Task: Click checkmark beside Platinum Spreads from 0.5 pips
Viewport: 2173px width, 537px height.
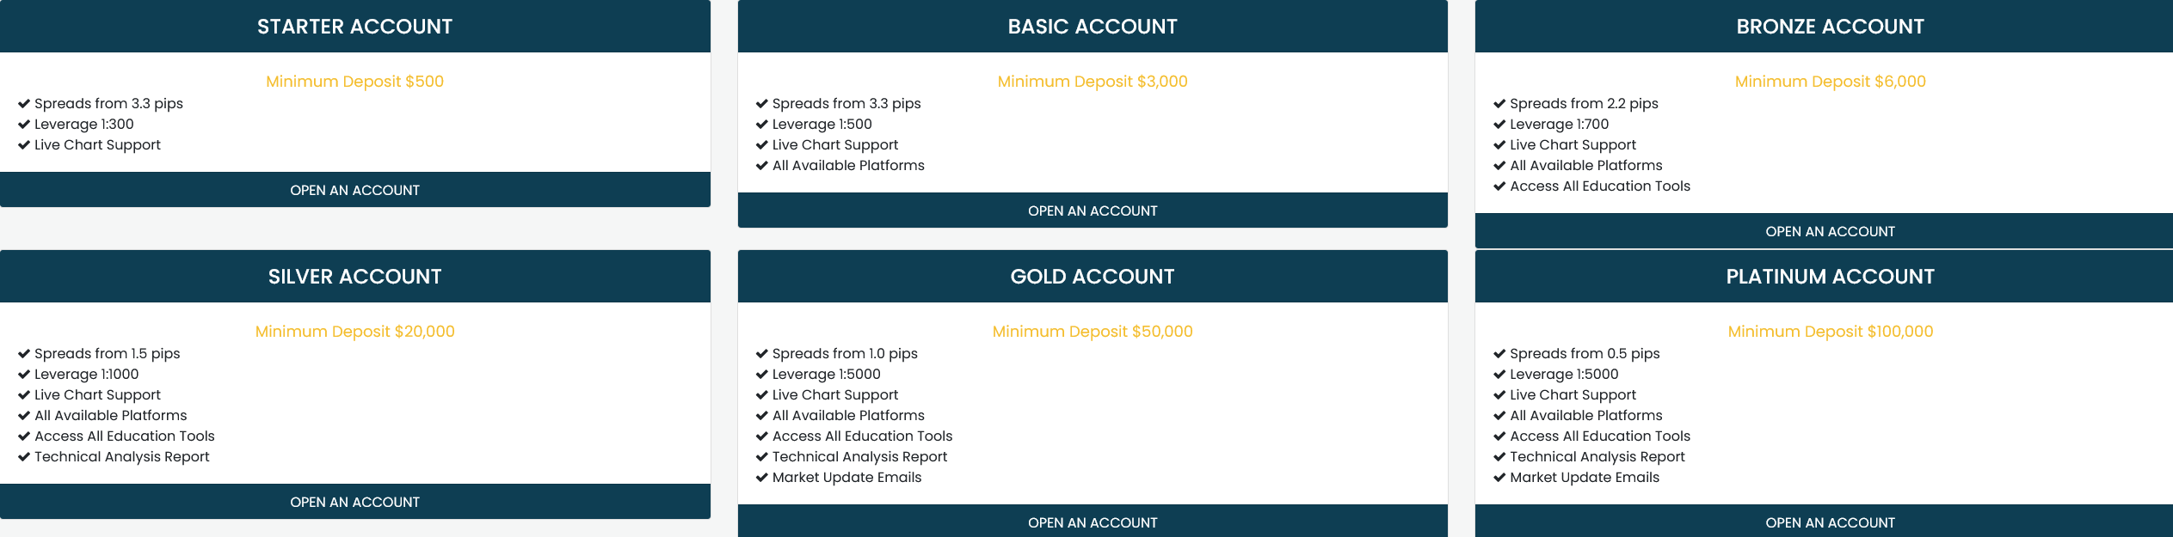Action: coord(1499,354)
